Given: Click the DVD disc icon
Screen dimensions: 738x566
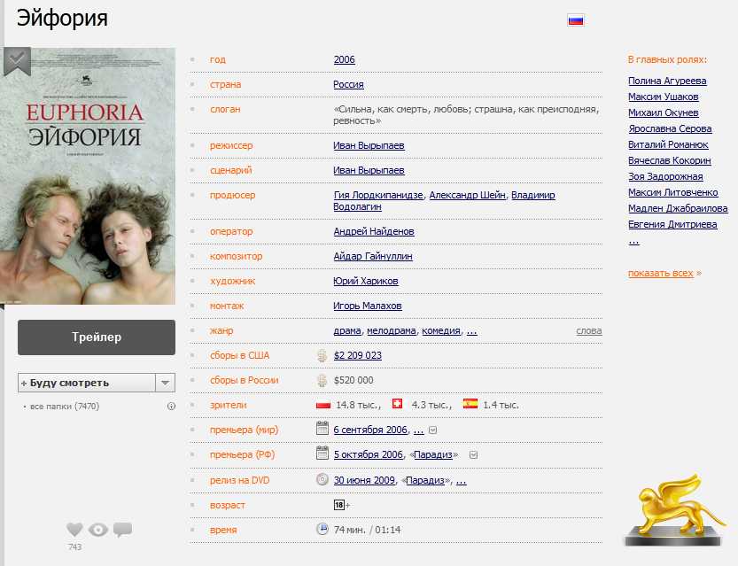Looking at the screenshot, I should tap(322, 479).
